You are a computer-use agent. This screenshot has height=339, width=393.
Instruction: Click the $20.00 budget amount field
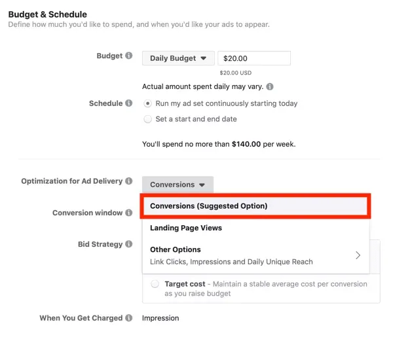pos(253,58)
